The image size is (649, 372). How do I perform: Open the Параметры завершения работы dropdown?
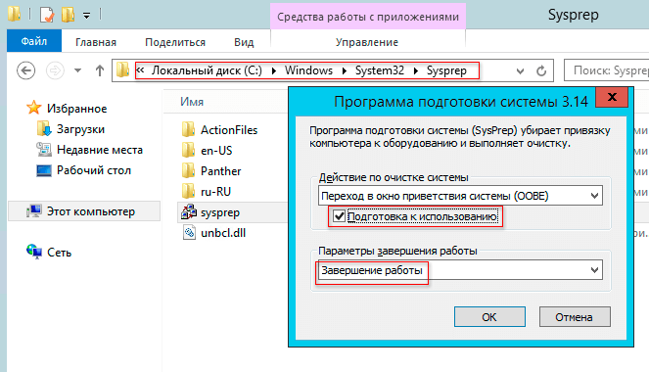(460, 270)
